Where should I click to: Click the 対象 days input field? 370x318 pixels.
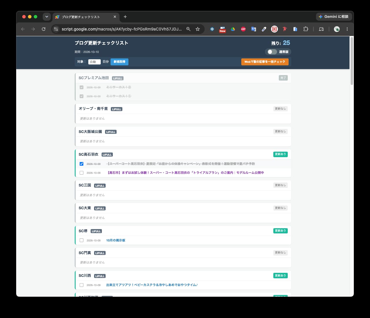[94, 62]
